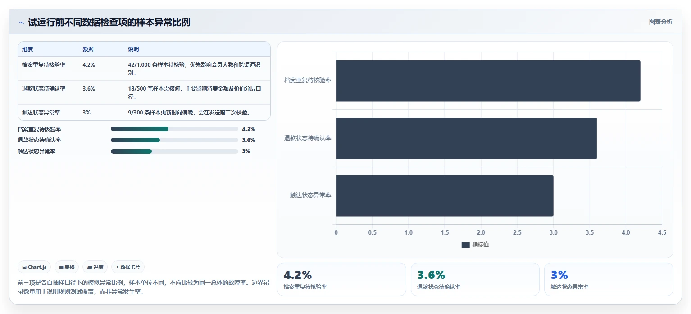Screen dimensions: 691x314
Task: Select the 进度 tag
Action: point(95,267)
